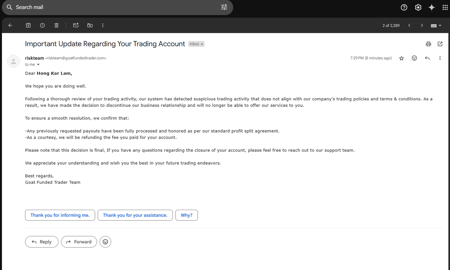Move the email to a folder
Viewport: 450px width, 270px height.
click(x=90, y=25)
